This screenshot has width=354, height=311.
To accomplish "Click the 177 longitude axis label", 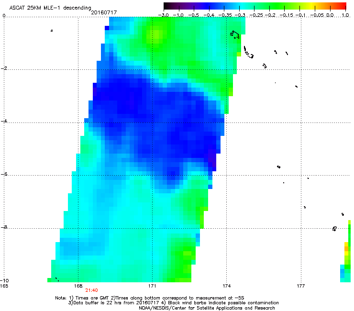I will [300, 286].
